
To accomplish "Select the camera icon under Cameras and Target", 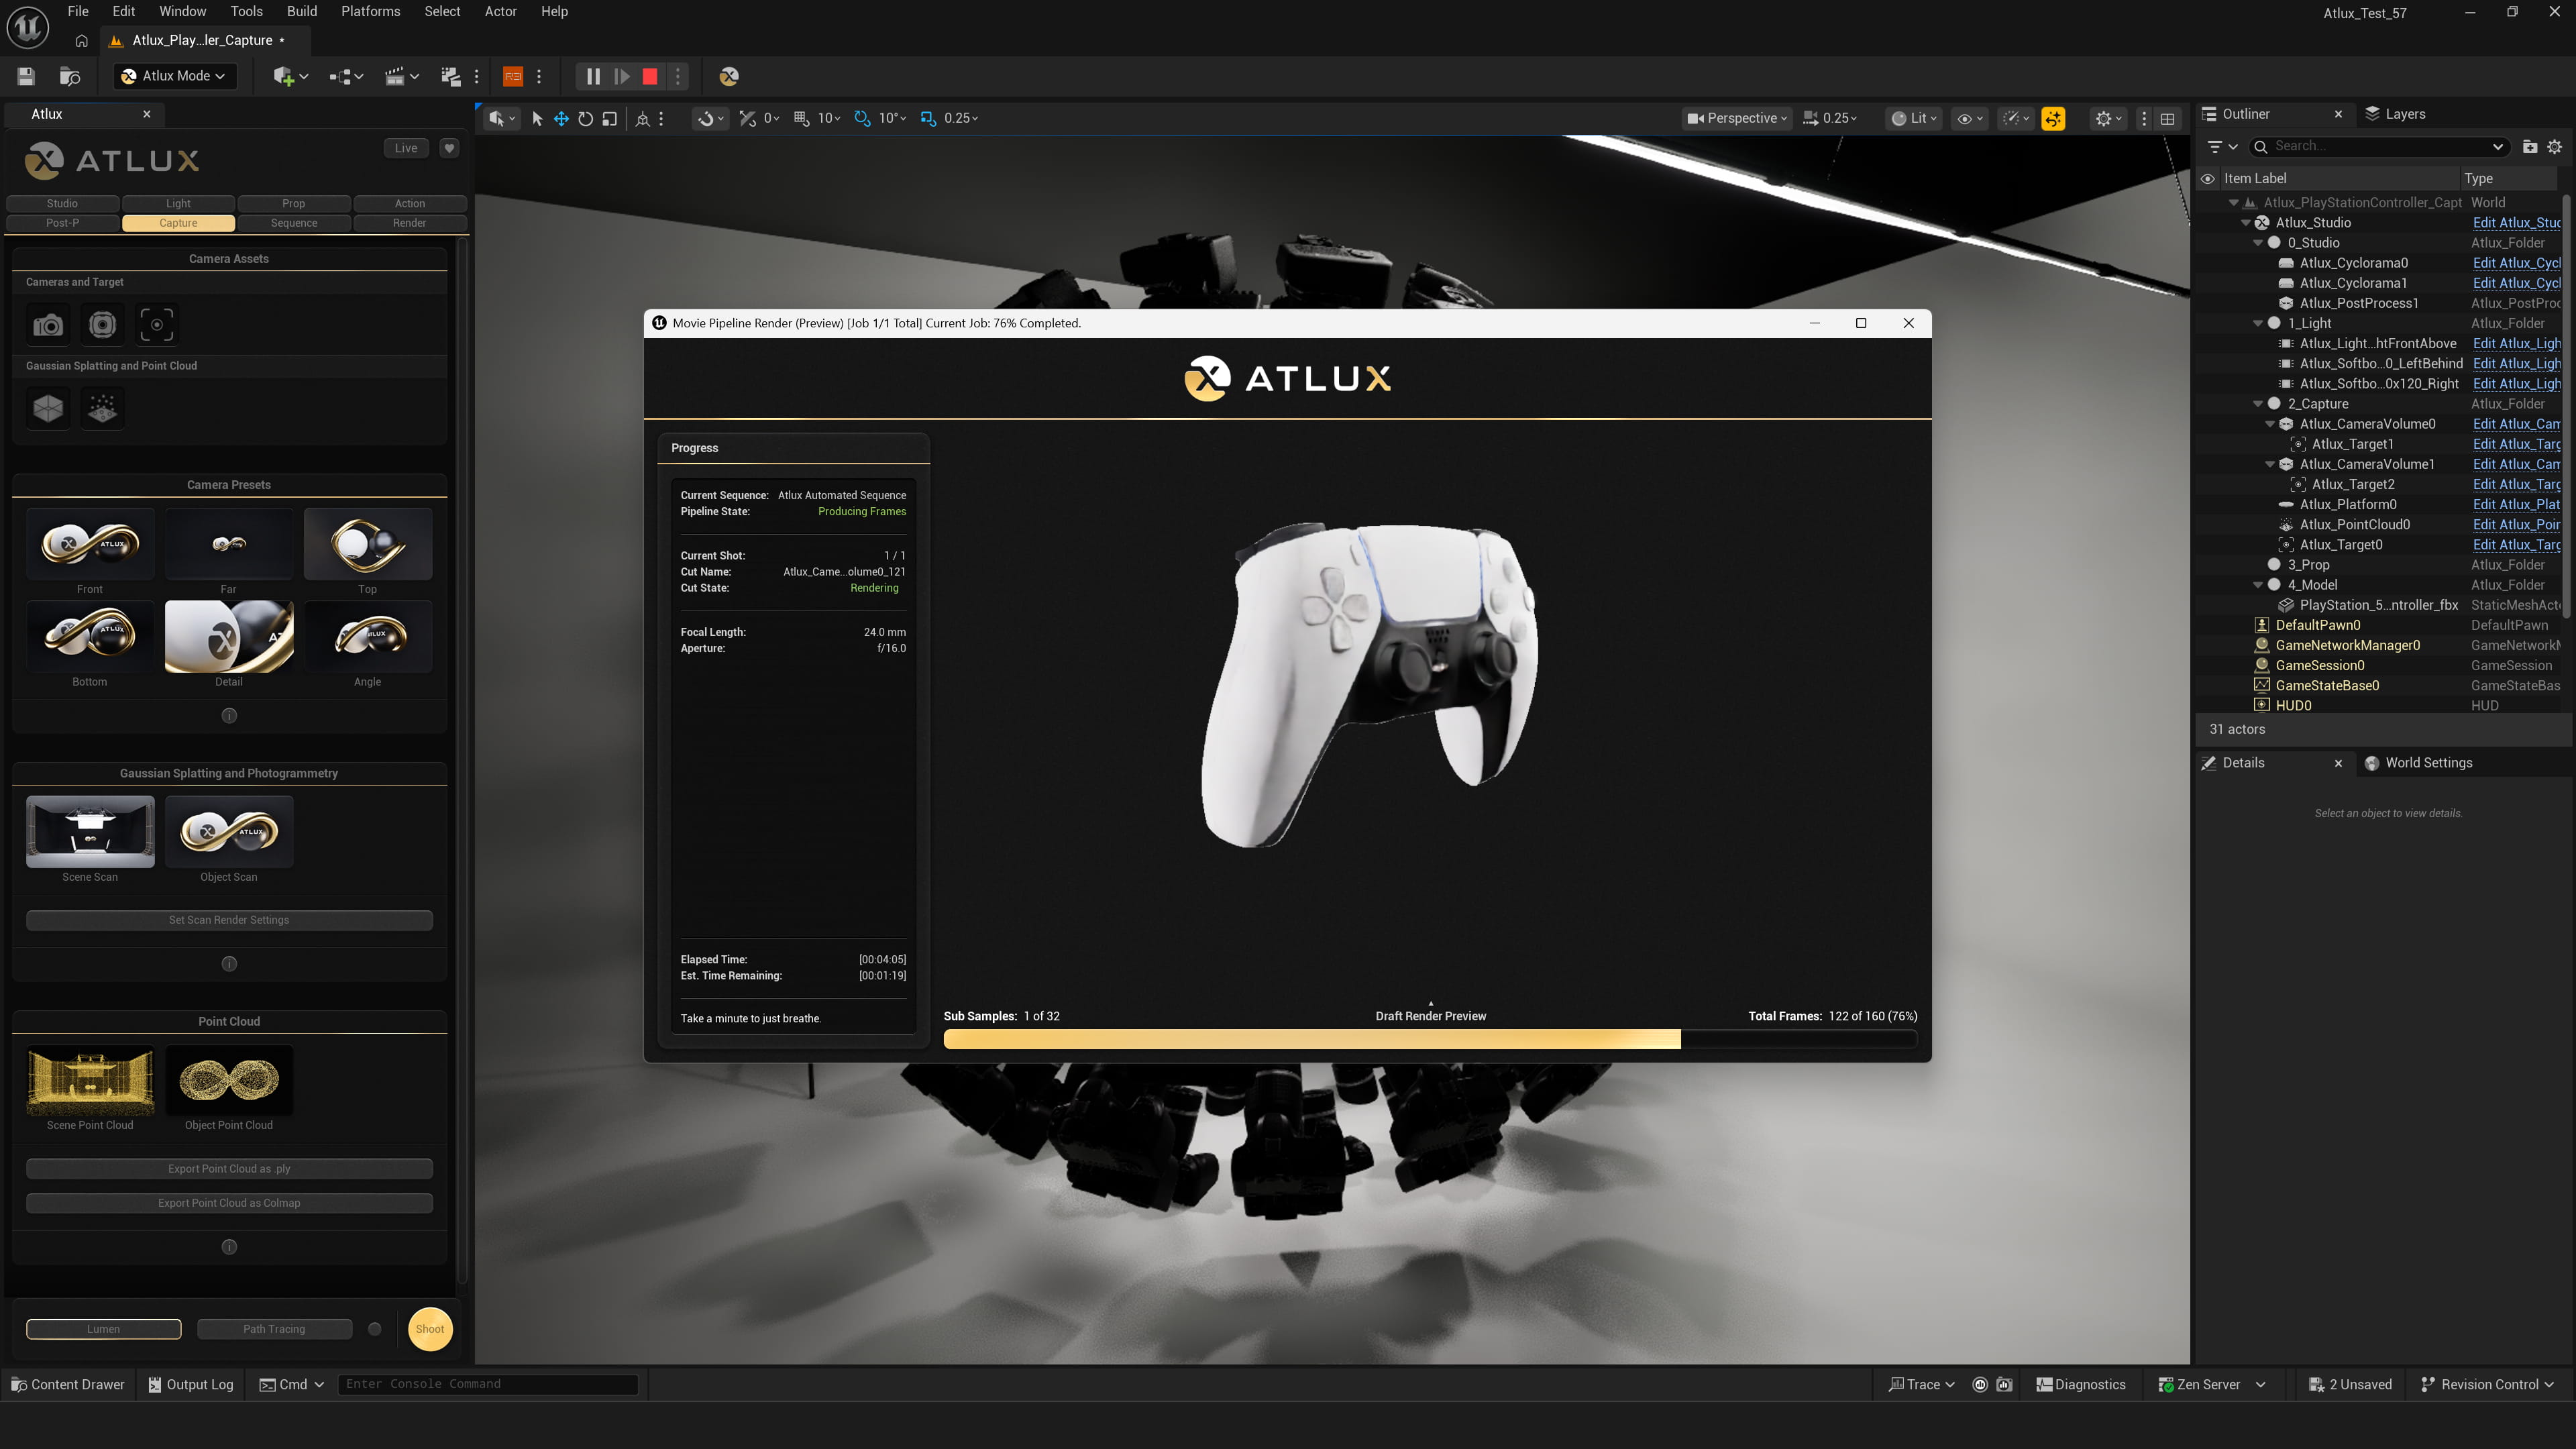I will tap(47, 324).
